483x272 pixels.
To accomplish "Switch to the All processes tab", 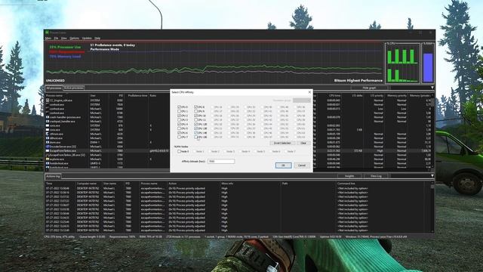I will (x=54, y=88).
